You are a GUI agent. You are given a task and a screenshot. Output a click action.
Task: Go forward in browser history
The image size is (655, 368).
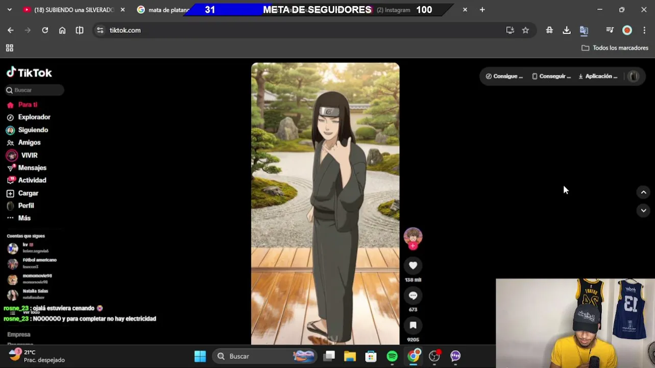click(28, 30)
